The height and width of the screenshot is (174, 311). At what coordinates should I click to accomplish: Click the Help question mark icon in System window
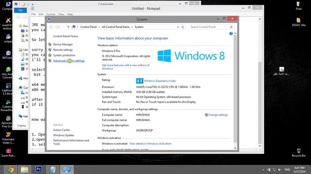point(231,33)
